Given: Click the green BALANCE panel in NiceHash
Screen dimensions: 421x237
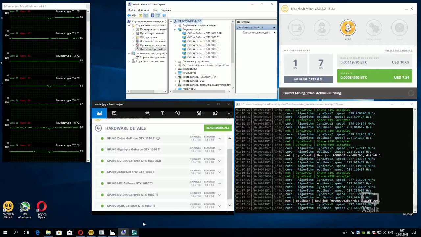Looking at the screenshot, I should pos(375,76).
